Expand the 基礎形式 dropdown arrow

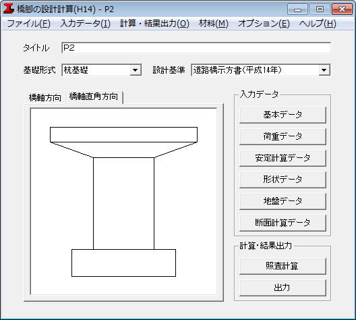pyautogui.click(x=136, y=70)
